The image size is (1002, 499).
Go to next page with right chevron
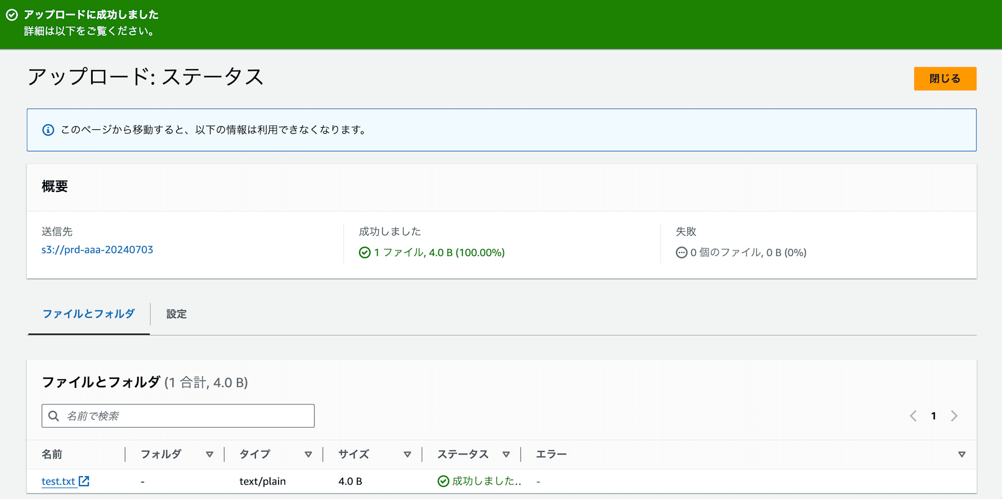(x=954, y=416)
